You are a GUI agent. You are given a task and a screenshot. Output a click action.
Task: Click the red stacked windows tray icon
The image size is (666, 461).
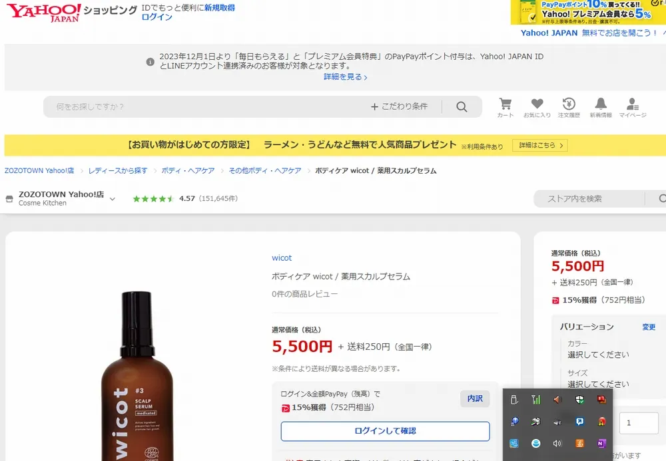[601, 400]
